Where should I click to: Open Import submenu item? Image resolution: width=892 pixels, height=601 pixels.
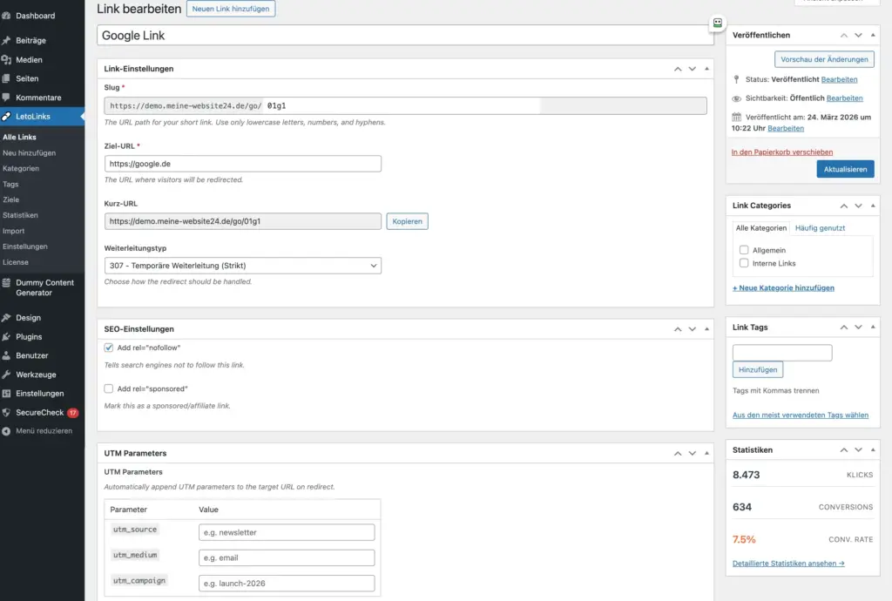click(14, 231)
